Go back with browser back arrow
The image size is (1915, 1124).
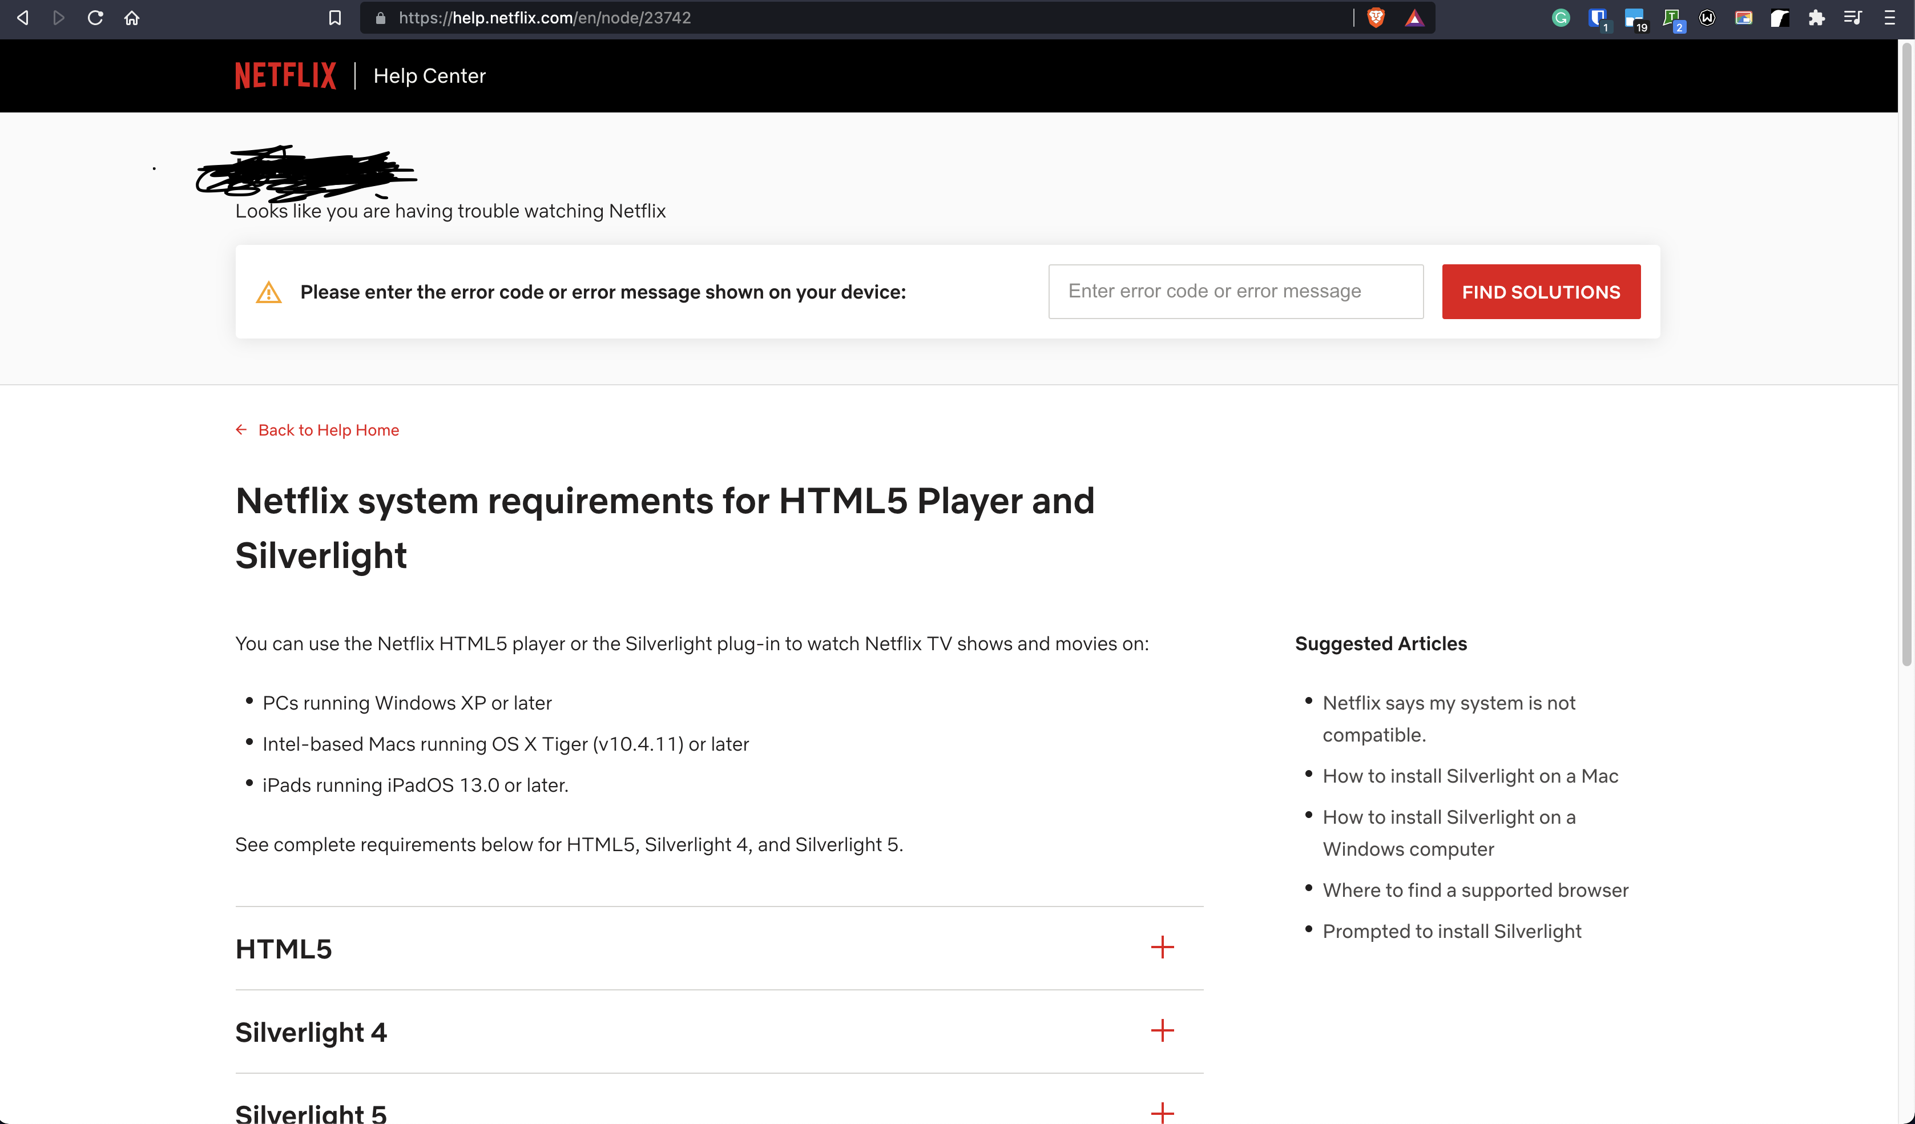point(23,18)
